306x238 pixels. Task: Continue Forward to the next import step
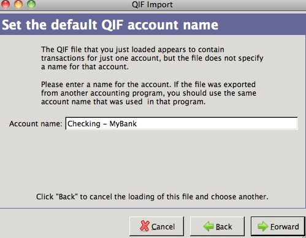(278, 226)
